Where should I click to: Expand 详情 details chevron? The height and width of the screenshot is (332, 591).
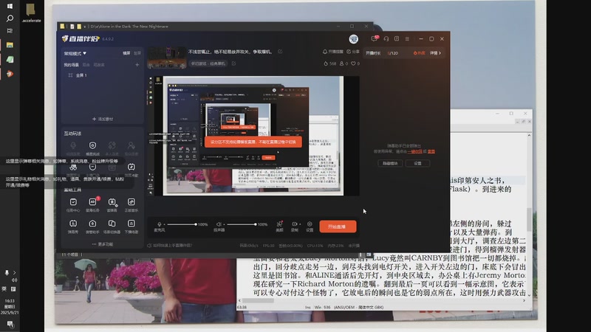coord(436,53)
